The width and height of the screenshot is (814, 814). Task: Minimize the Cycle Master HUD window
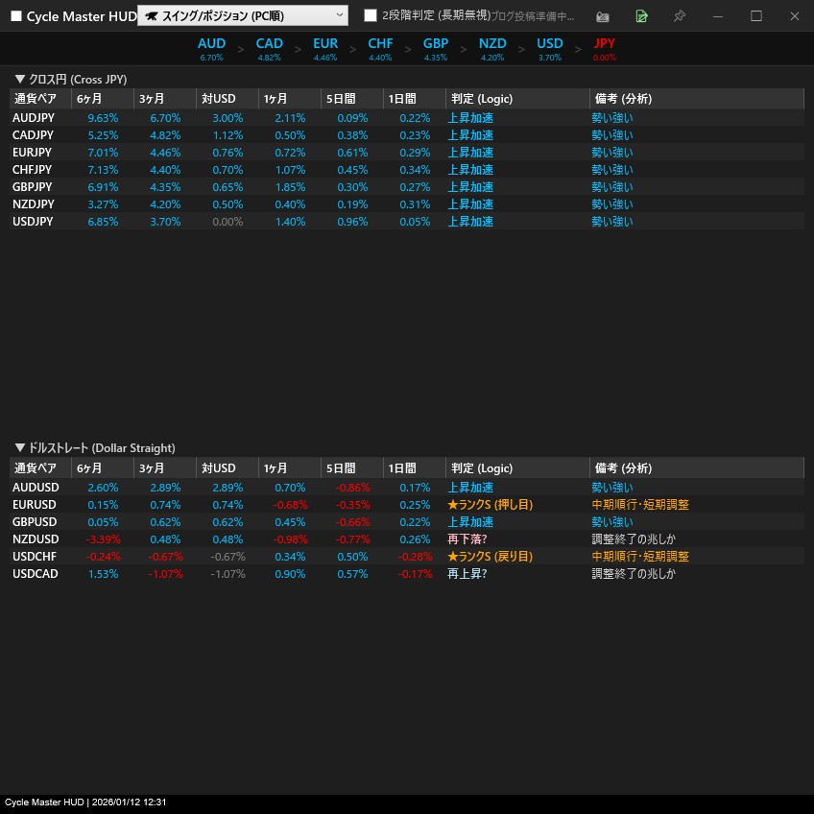tap(718, 16)
